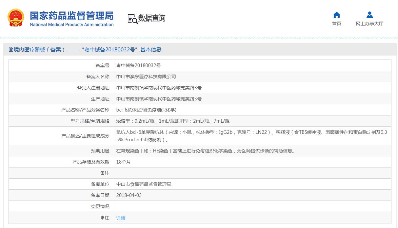Click the 数据查询 heading text
Screen dimensions: 398x228
[152, 18]
